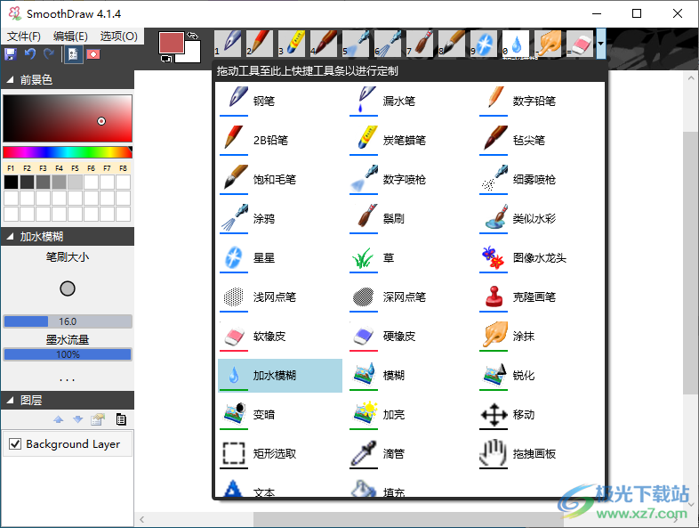Click the red foreground color swatch

[x=172, y=43]
